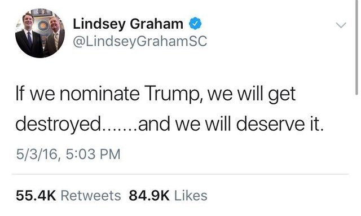Visit the @LindseyGrahamSC handle
Screen dimensions: 361x216
pyautogui.click(x=140, y=41)
